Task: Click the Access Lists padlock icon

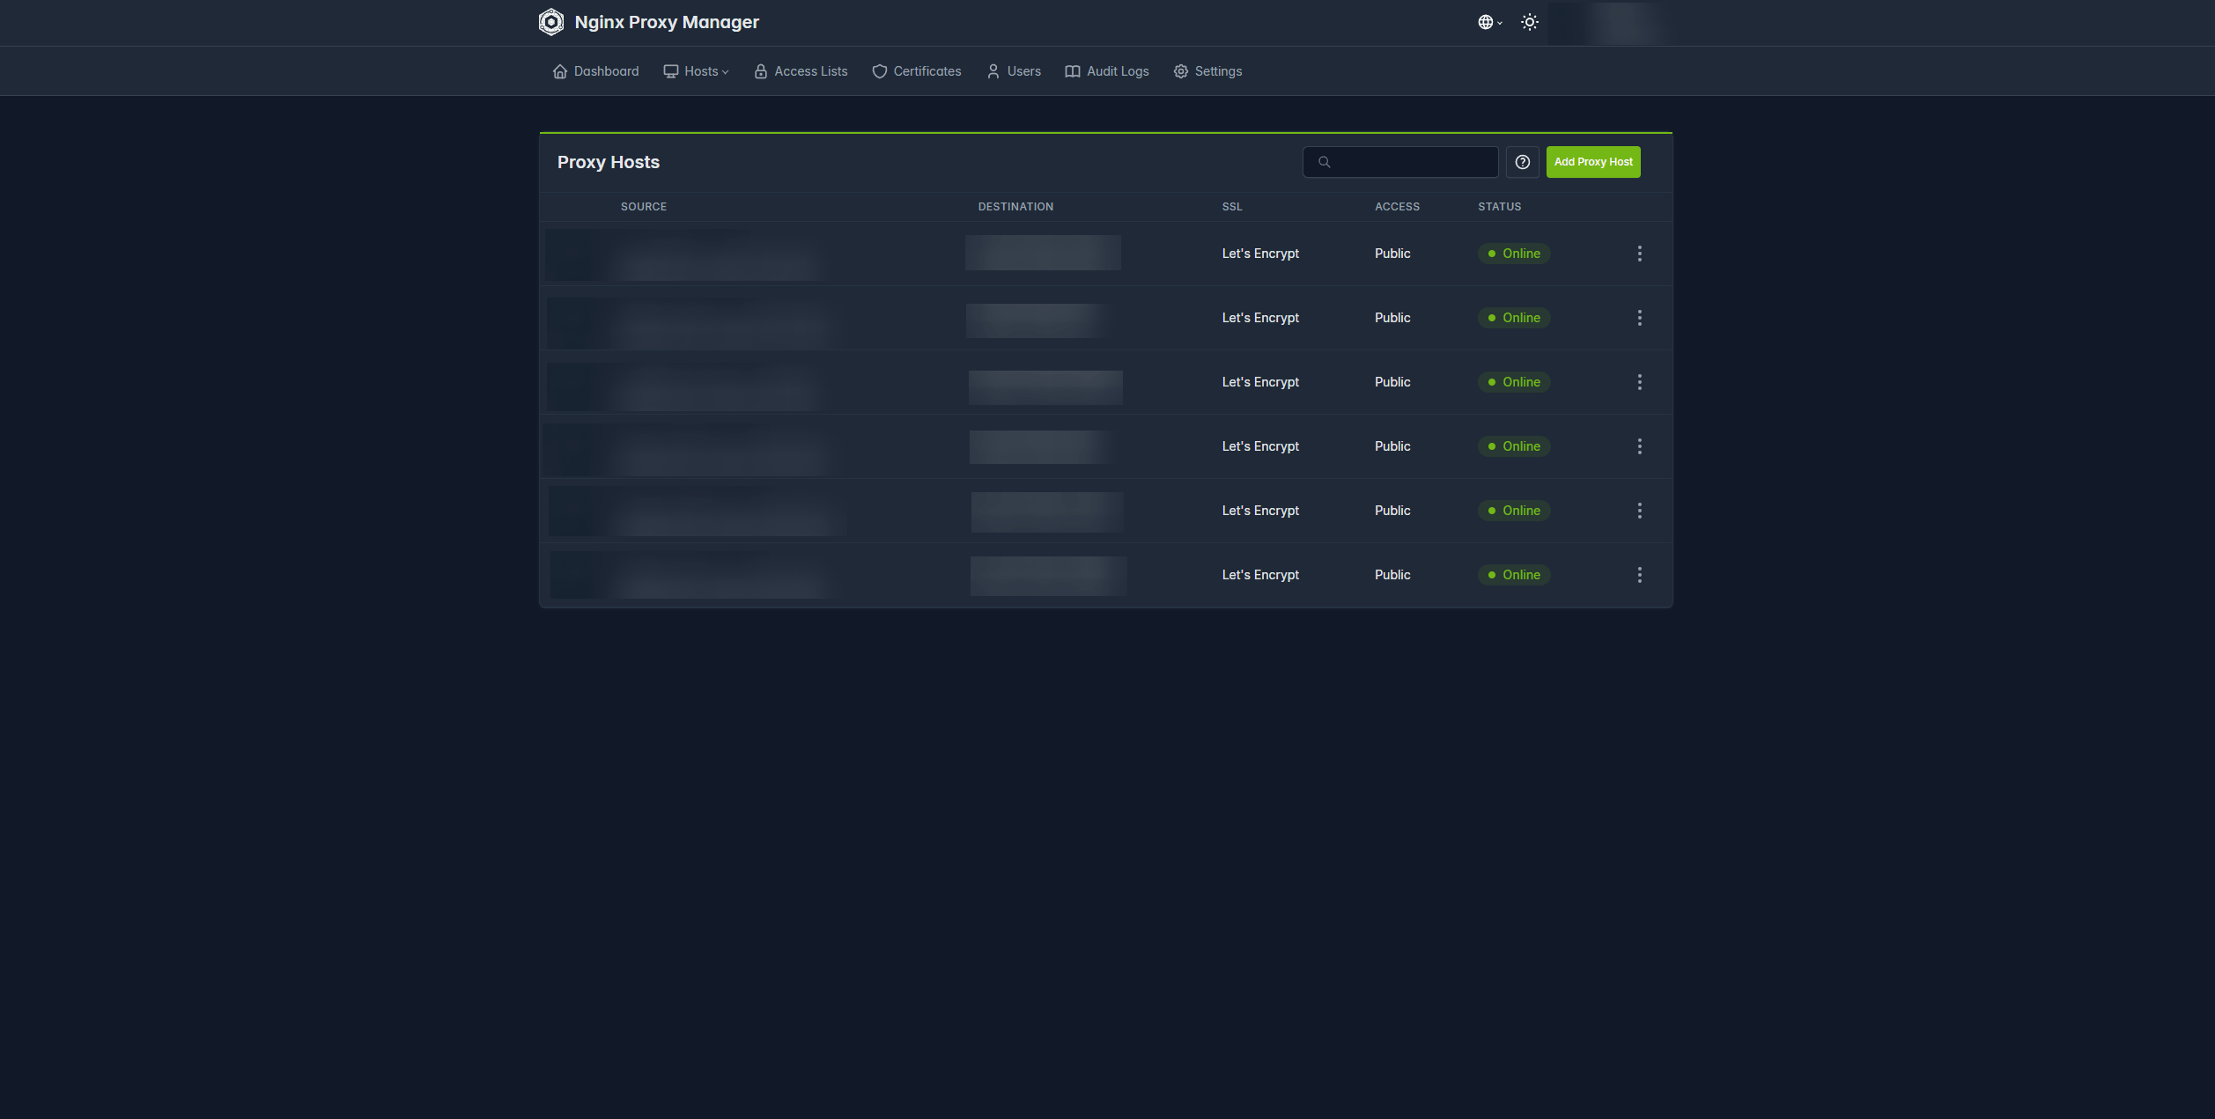Action: pos(760,70)
